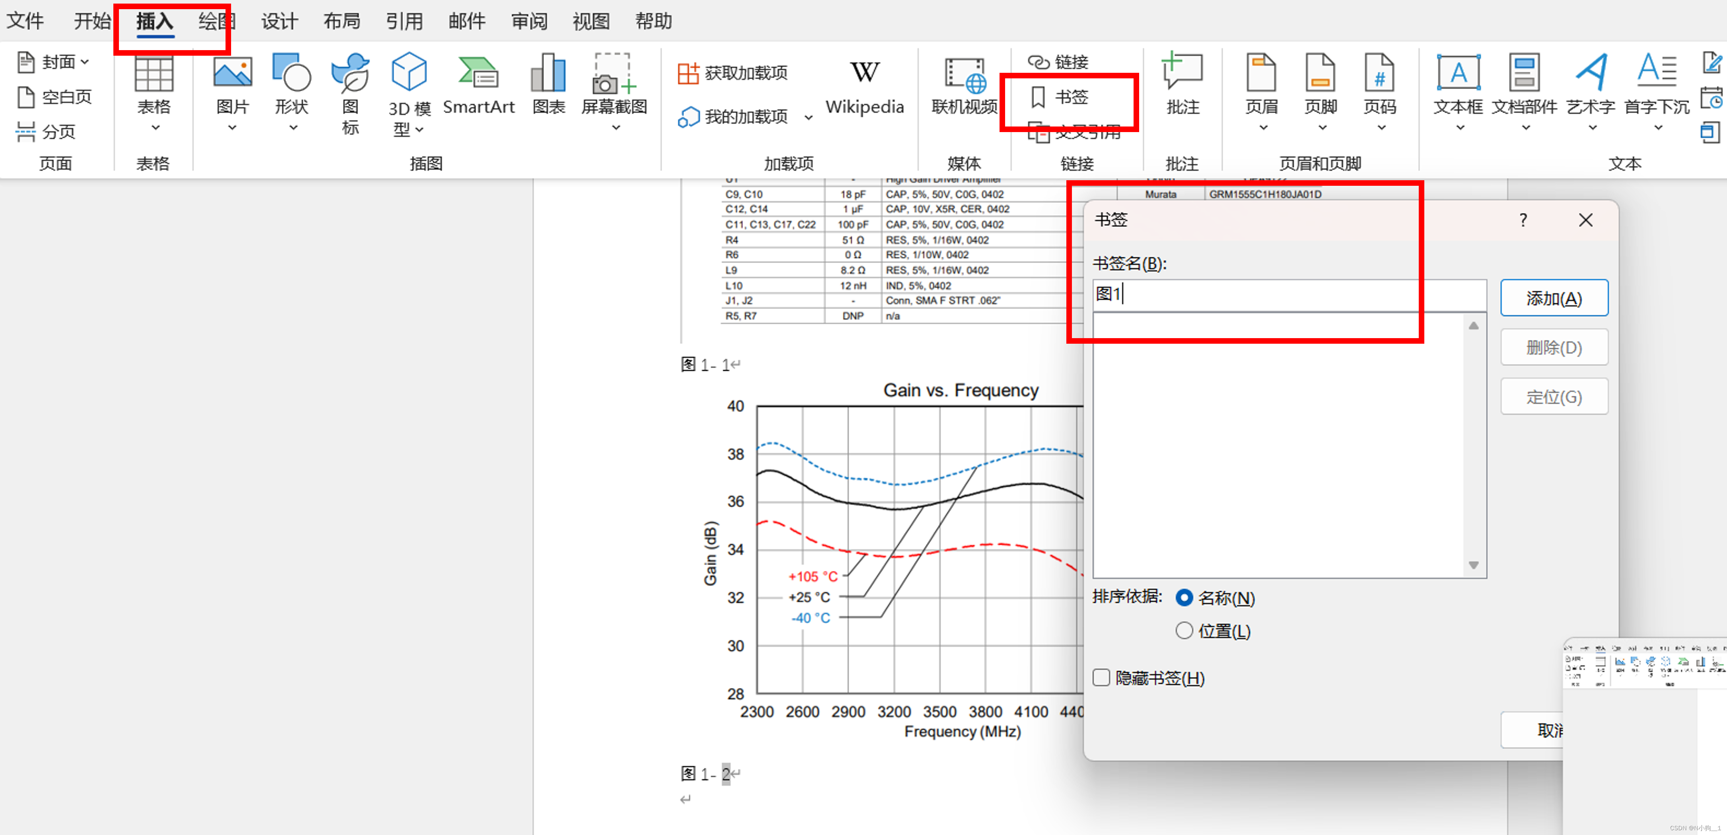Check Hidden bookmarks (隐藏书签) checkbox

tap(1101, 677)
